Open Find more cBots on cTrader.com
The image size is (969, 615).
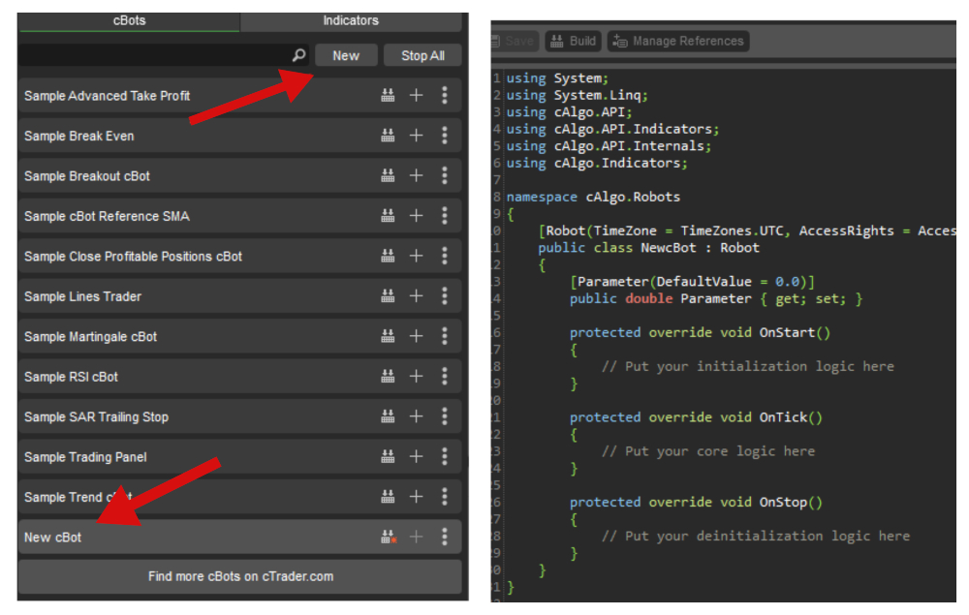240,576
